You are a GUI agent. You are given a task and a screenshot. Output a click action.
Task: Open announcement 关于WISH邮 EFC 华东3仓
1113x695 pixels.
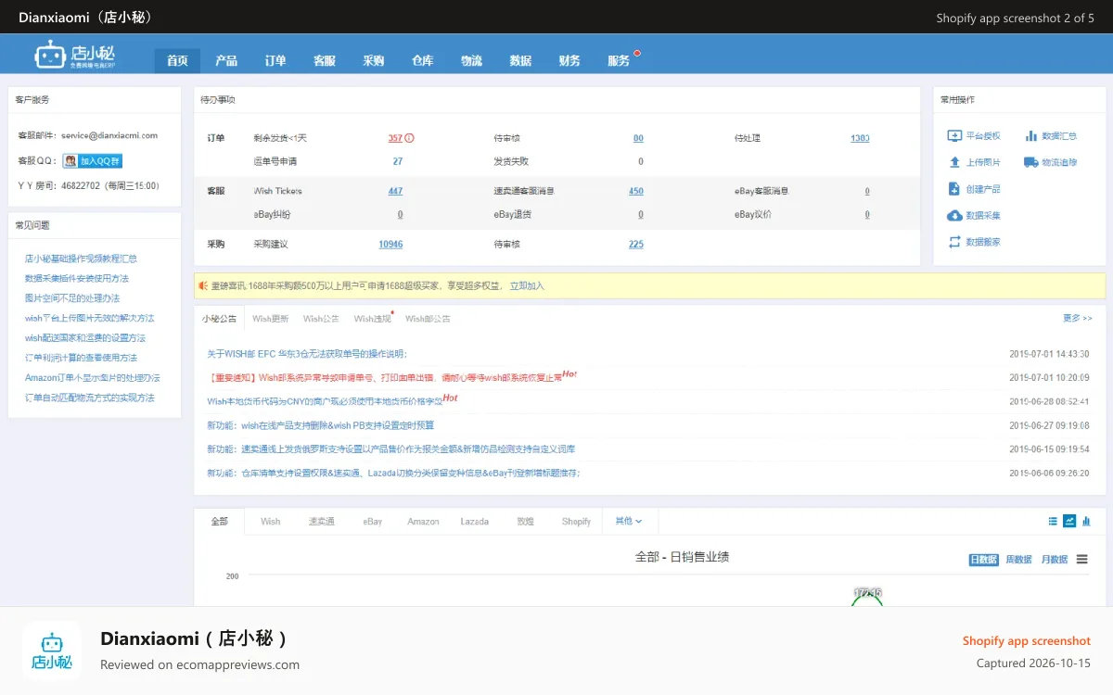(306, 354)
